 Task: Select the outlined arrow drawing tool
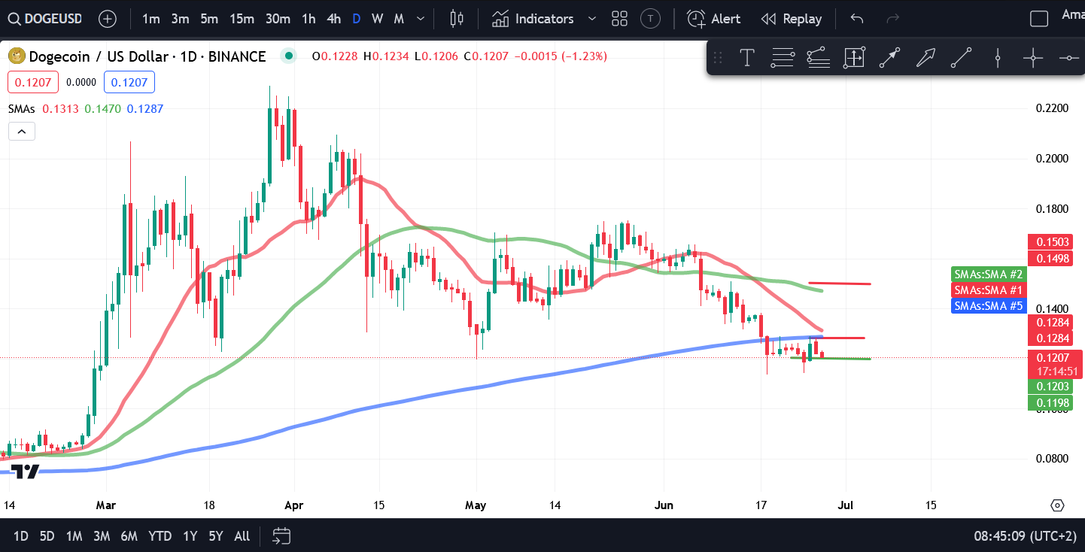point(925,58)
